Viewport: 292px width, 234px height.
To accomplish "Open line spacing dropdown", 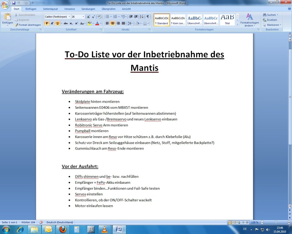I will coord(130,23).
